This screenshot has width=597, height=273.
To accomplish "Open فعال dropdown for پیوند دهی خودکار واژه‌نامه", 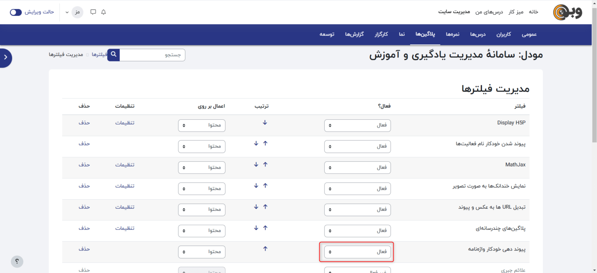I will point(357,252).
